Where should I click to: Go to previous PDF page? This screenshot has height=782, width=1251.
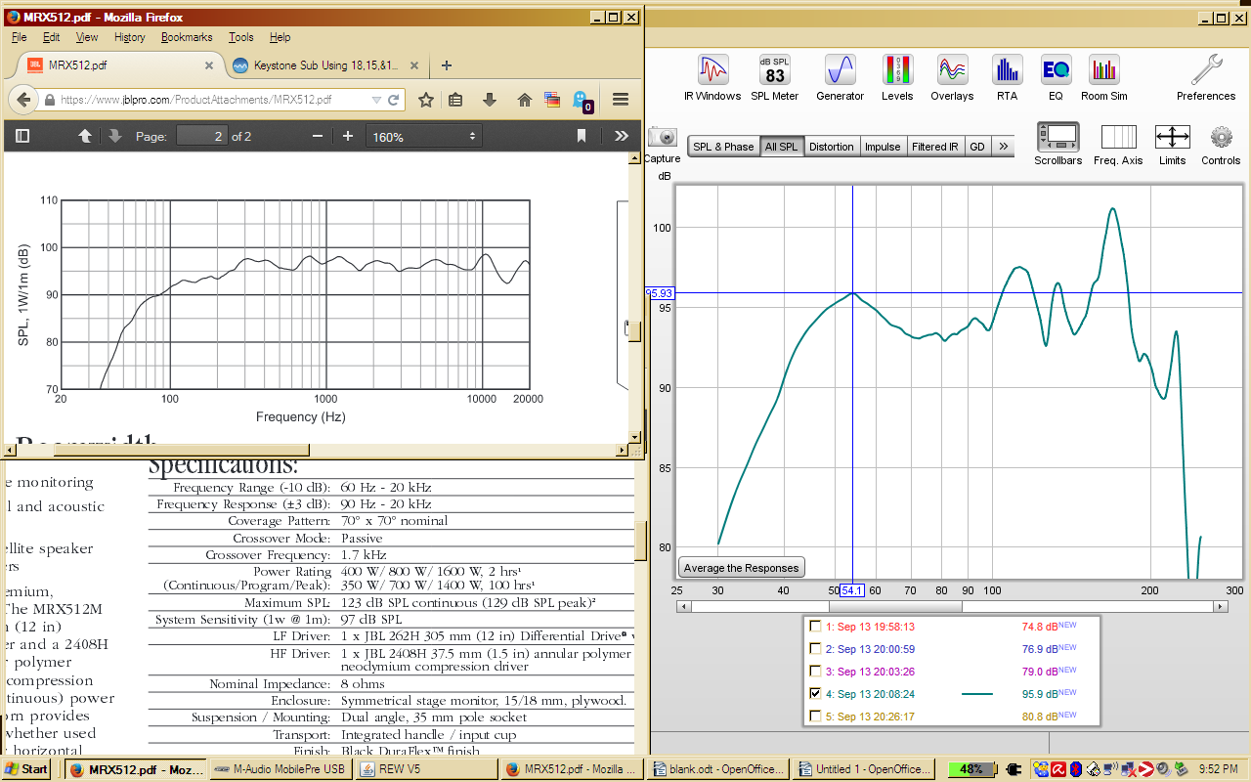(85, 137)
